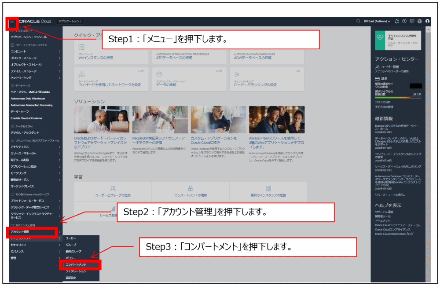The height and width of the screenshot is (286, 440).
Task: Click the ATPデータベースの作成 quick action
Action: [x=174, y=58]
